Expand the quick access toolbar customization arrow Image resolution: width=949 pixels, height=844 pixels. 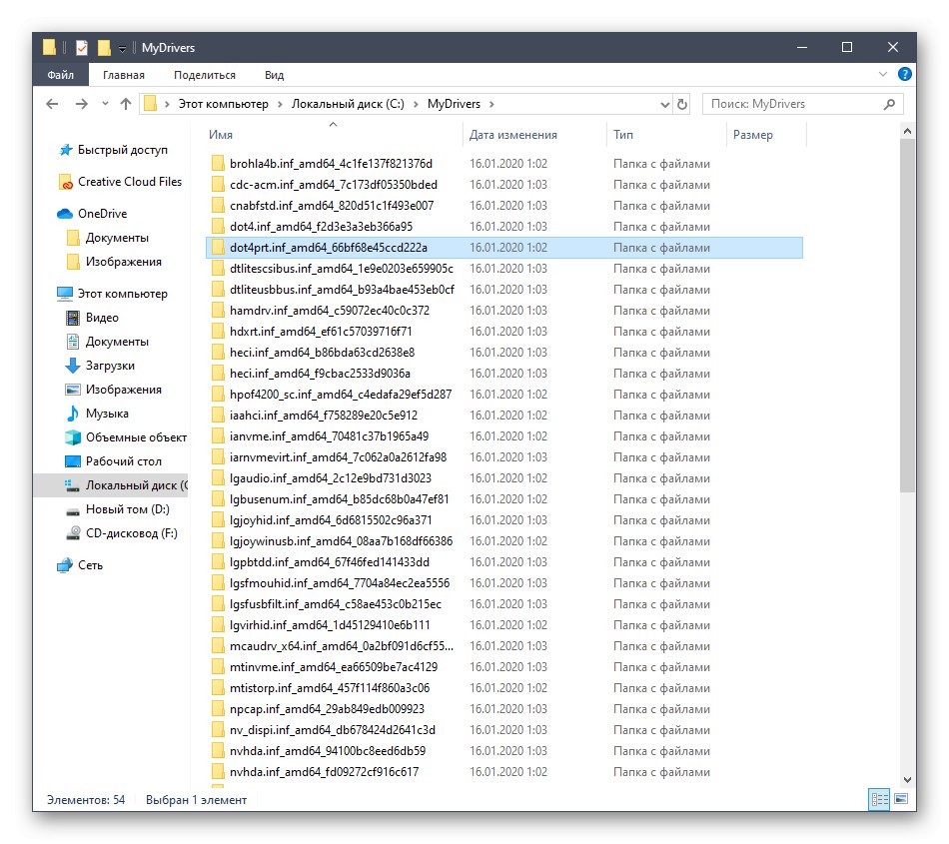click(121, 47)
